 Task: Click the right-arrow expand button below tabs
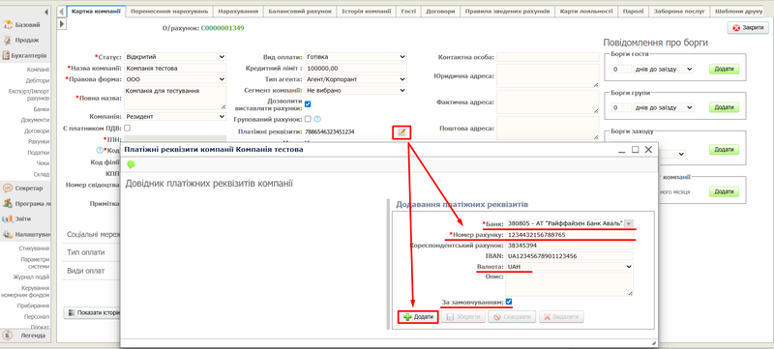pyautogui.click(x=63, y=23)
